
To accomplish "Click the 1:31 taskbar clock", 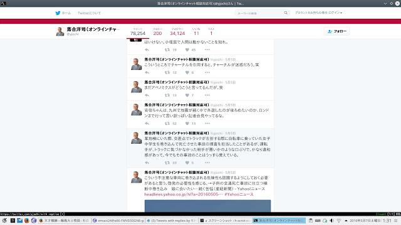I will click(x=387, y=221).
